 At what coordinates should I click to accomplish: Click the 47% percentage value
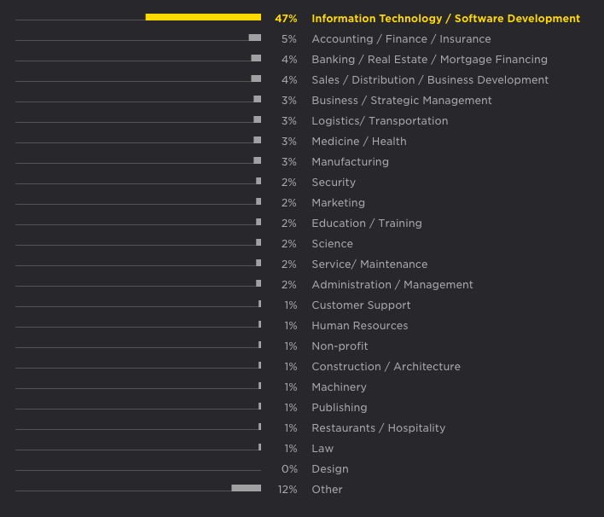coord(286,19)
